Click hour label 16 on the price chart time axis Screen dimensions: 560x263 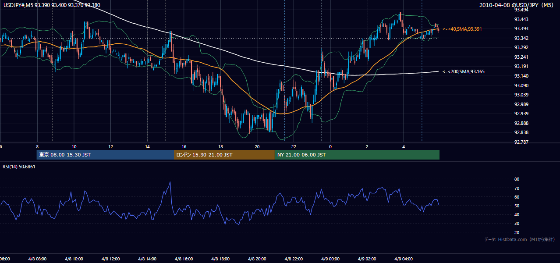click(184, 147)
